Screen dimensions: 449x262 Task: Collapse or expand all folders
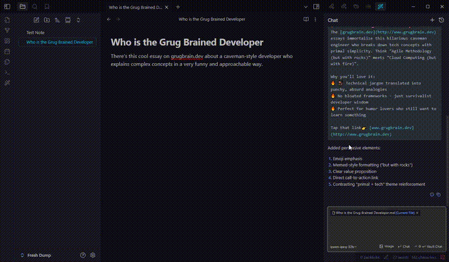tap(78, 20)
